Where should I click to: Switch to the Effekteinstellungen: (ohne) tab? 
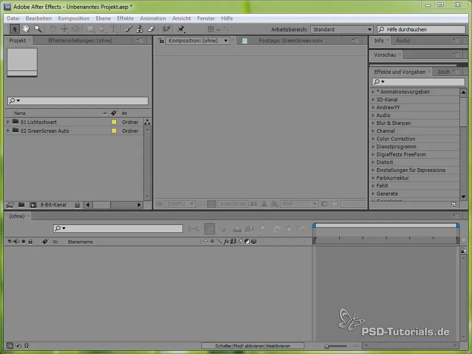(x=80, y=41)
